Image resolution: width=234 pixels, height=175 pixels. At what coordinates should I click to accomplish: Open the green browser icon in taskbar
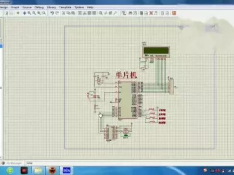point(10,170)
